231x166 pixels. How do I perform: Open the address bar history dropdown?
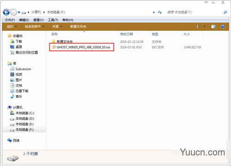[154, 12]
